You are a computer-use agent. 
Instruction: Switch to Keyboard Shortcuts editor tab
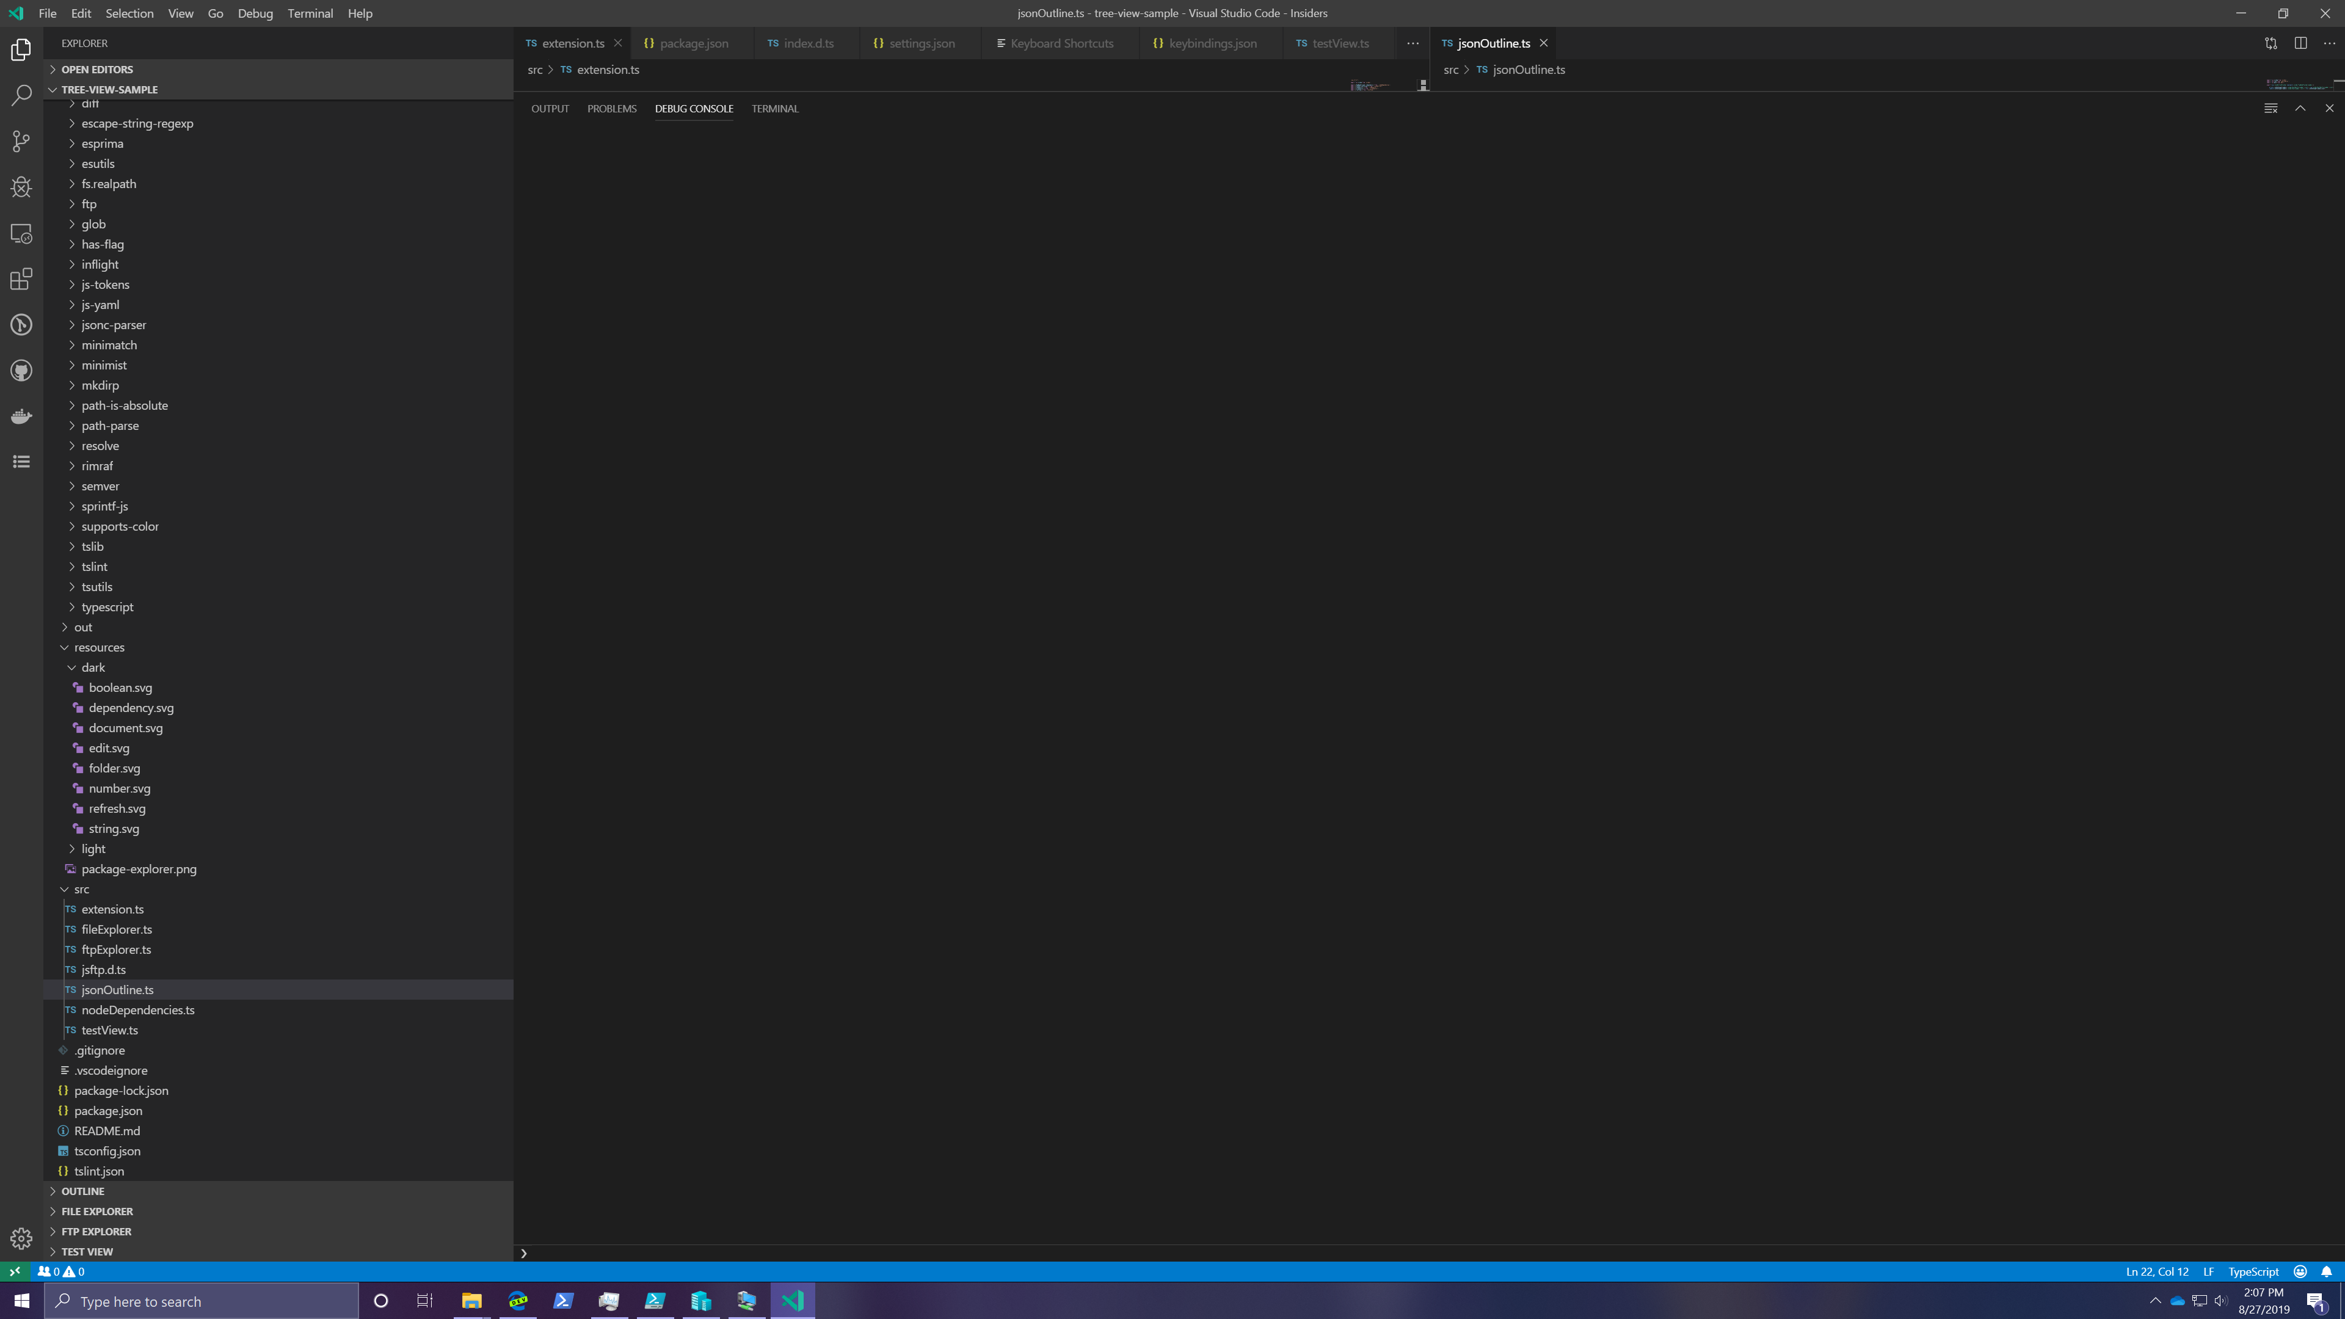tap(1061, 43)
